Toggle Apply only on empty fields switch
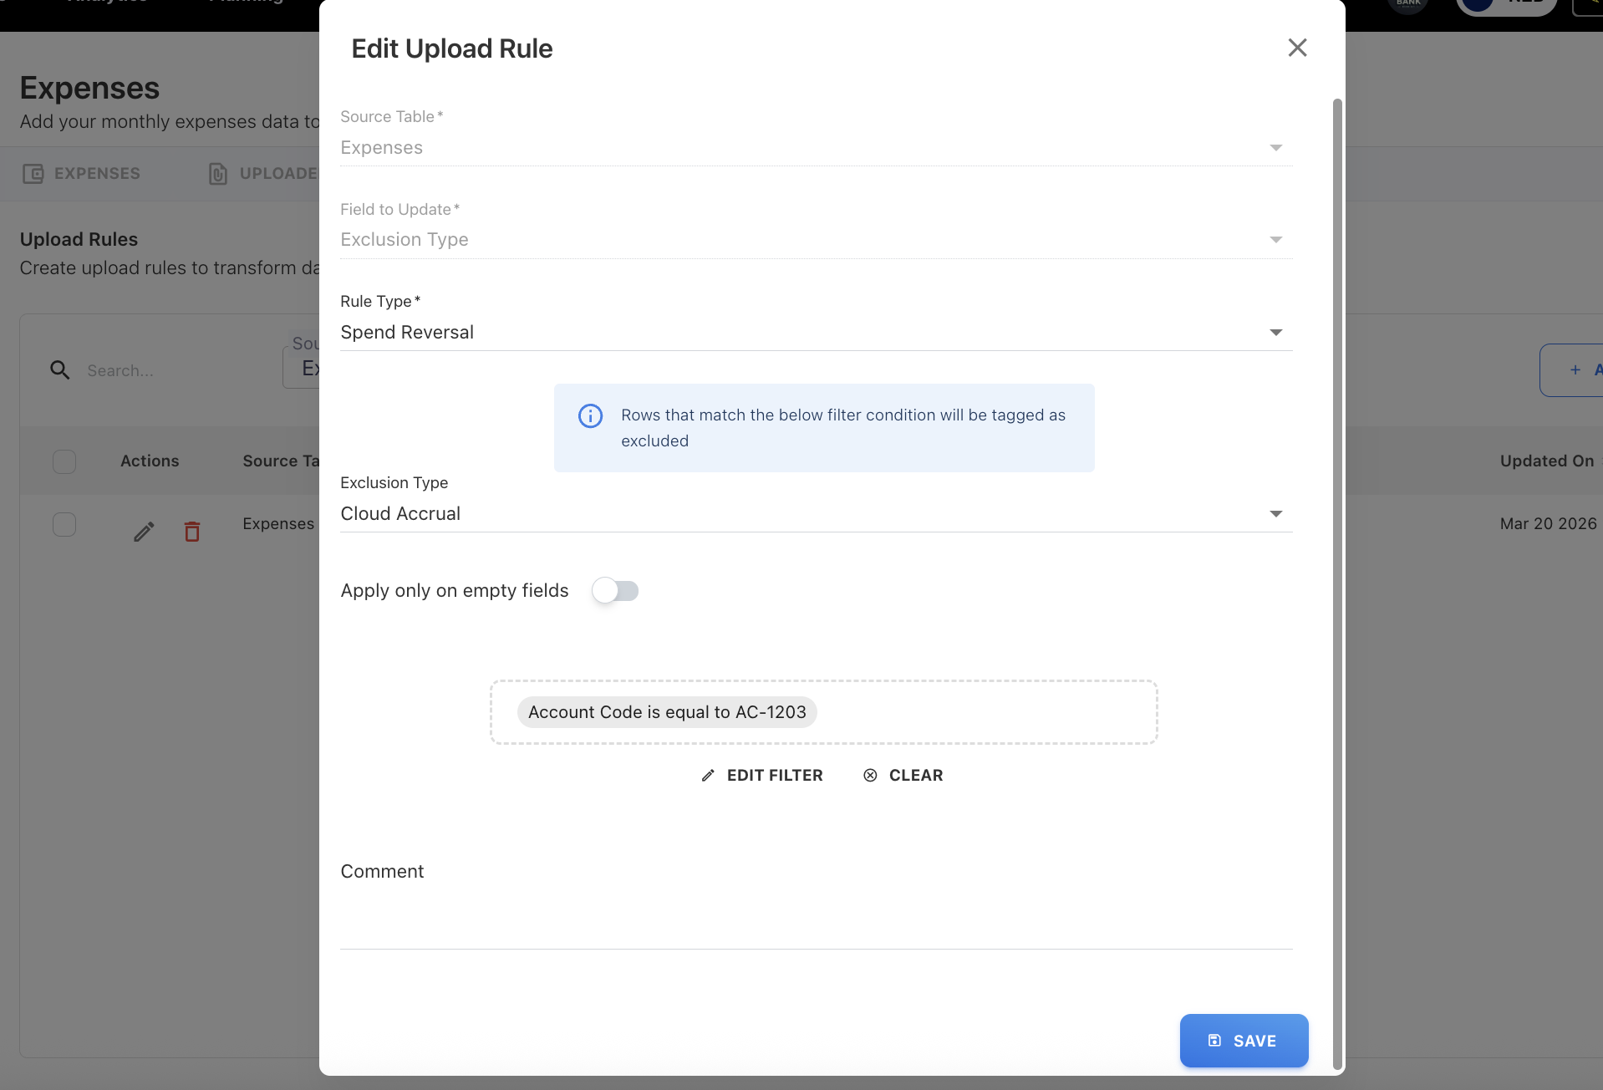Viewport: 1603px width, 1090px height. [615, 591]
